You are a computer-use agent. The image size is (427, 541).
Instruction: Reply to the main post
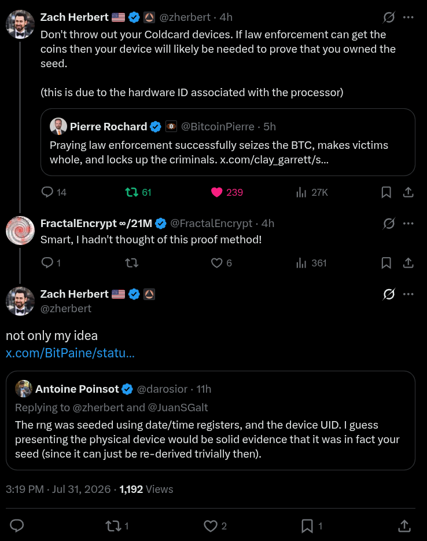17,526
